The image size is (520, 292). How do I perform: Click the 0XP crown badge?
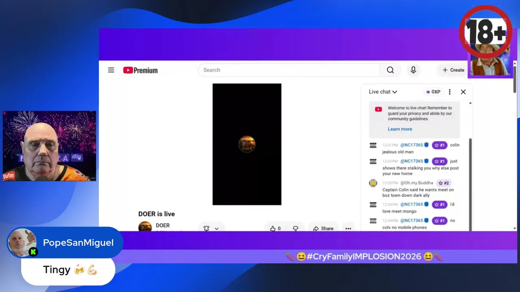tap(433, 92)
